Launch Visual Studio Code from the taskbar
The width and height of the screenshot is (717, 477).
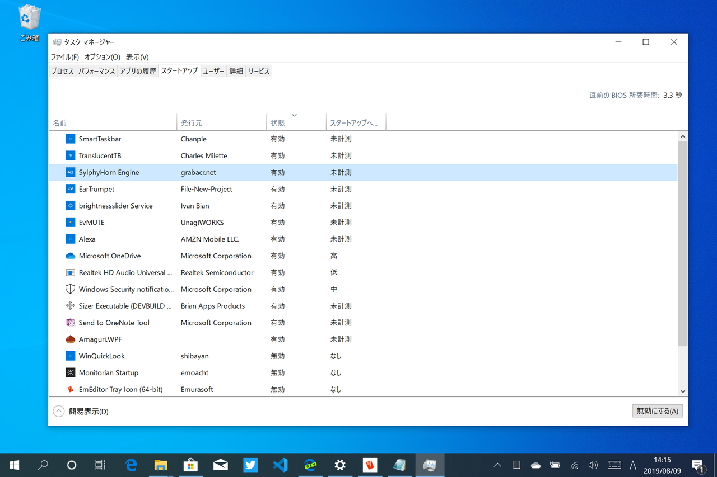pos(280,465)
